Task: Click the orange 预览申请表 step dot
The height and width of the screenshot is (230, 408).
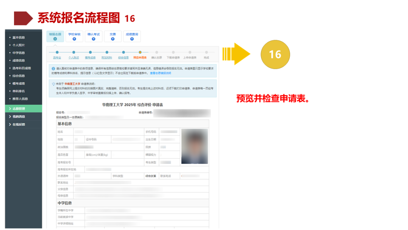Action: [140, 52]
